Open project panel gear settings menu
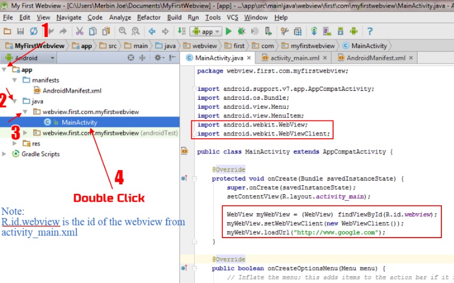Screen dimensions: 454x283 click(x=159, y=58)
